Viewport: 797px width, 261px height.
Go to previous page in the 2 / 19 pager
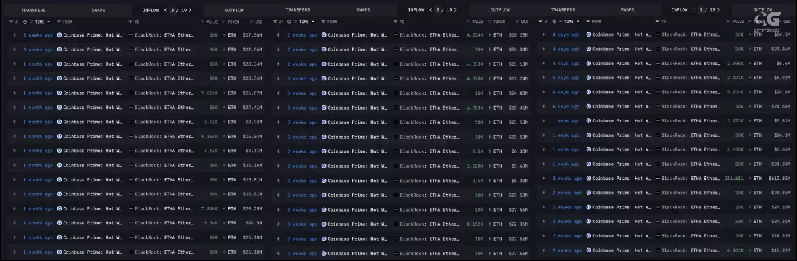point(431,10)
